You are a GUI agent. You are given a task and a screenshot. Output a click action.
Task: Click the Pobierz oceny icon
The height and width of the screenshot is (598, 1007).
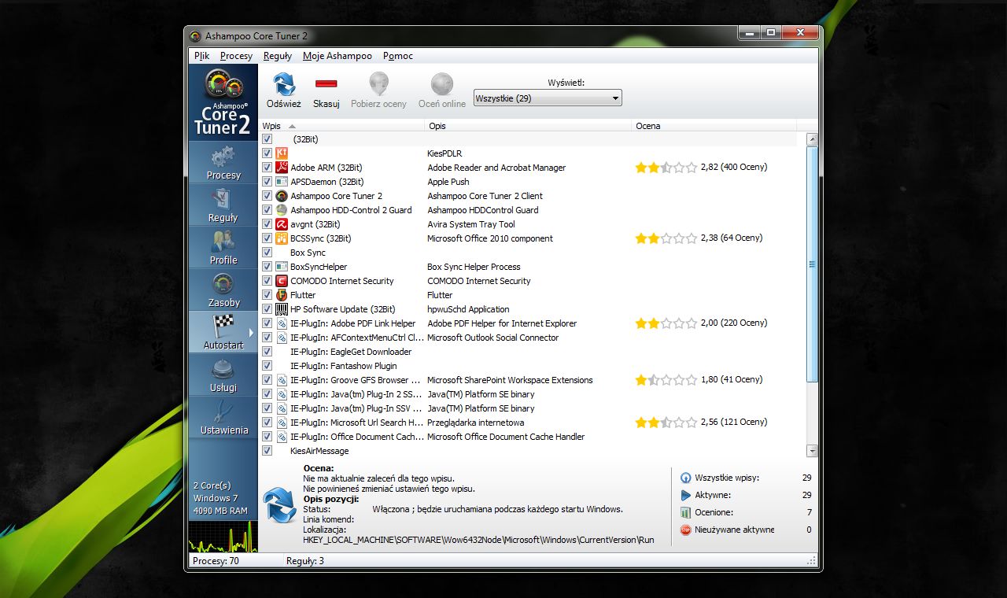click(x=378, y=84)
